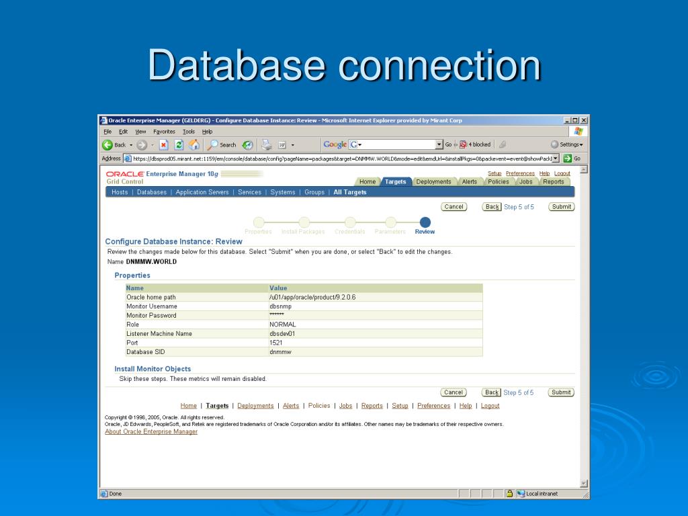Screen dimensions: 688x516
Task: Switch to the Alerts tab
Action: 469,181
